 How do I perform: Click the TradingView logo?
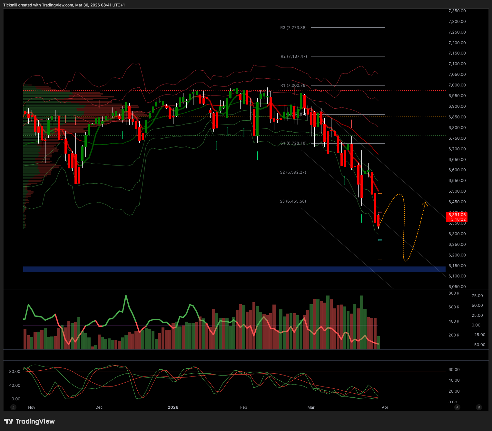click(x=29, y=421)
